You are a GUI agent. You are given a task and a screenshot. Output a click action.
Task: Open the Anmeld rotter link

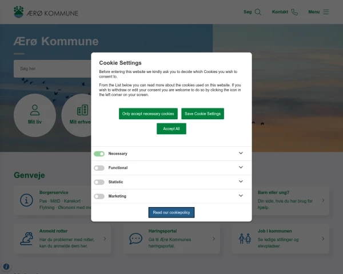tap(53, 231)
